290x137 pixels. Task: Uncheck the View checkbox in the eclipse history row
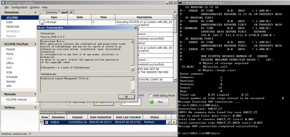[x=46, y=122]
